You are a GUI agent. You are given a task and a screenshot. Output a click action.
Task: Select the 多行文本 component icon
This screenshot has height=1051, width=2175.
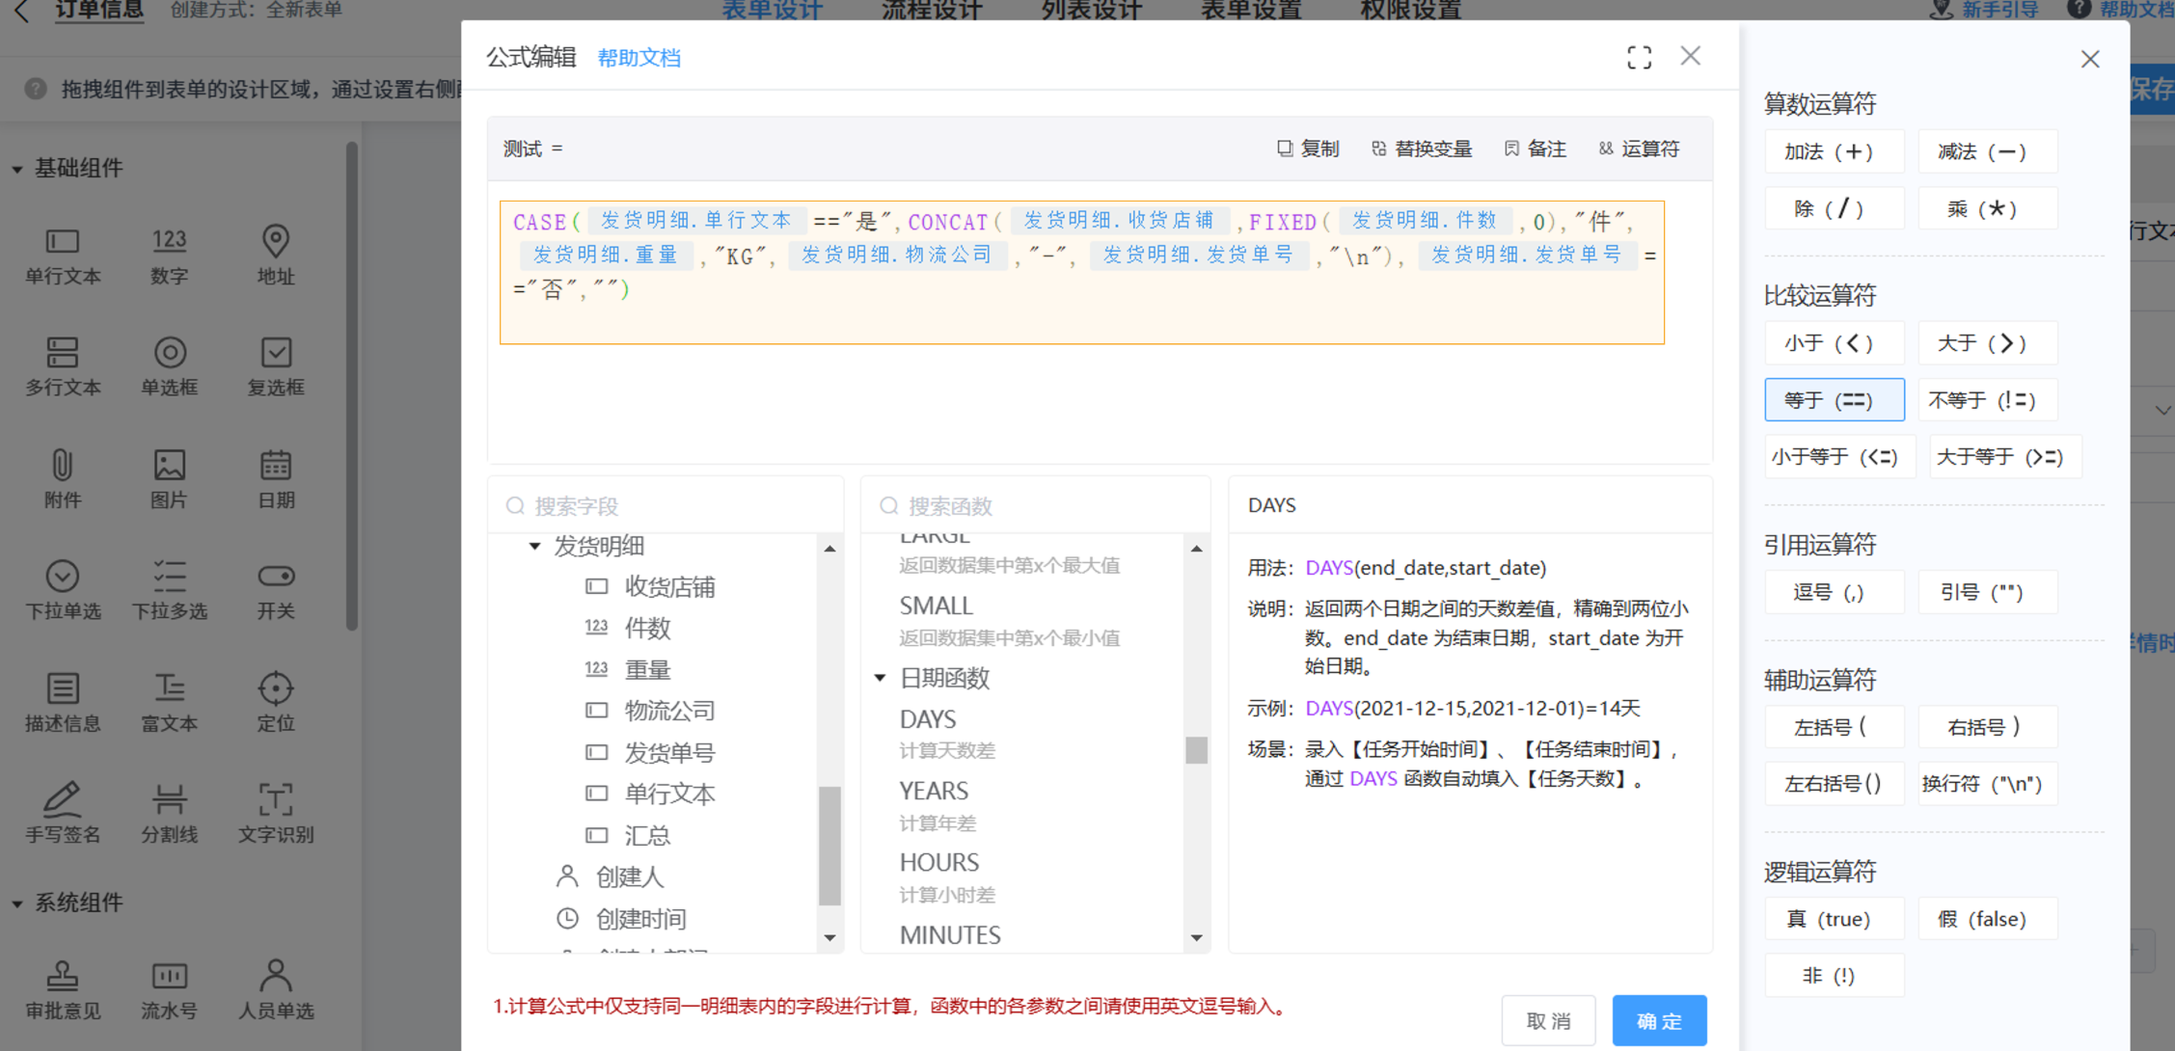(63, 352)
